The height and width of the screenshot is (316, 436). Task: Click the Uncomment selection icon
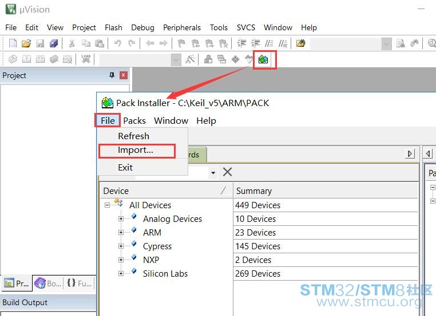[x=283, y=43]
